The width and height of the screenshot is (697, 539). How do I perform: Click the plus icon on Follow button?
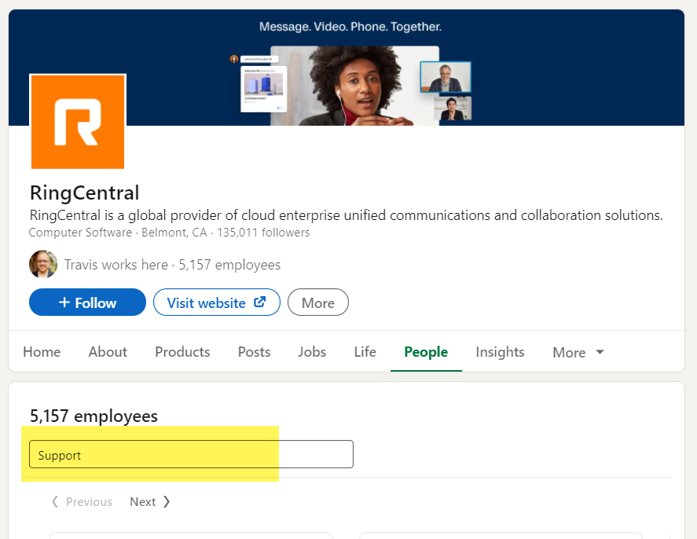64,302
